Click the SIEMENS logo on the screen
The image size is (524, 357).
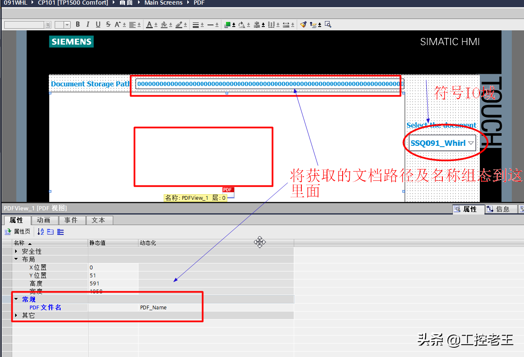coord(71,42)
